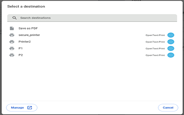This screenshot has width=184, height=115.
Task: Select Save as PDF destination
Action: [28, 28]
